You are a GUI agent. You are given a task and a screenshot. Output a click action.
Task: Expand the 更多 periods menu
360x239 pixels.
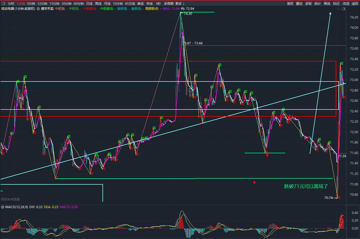click(180, 3)
